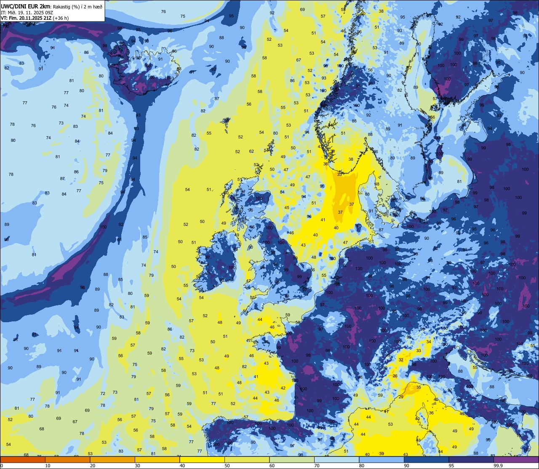This screenshot has height=469, width=539.
Task: Click the pale yellow 50–60 legend segment
Action: [x=247, y=460]
